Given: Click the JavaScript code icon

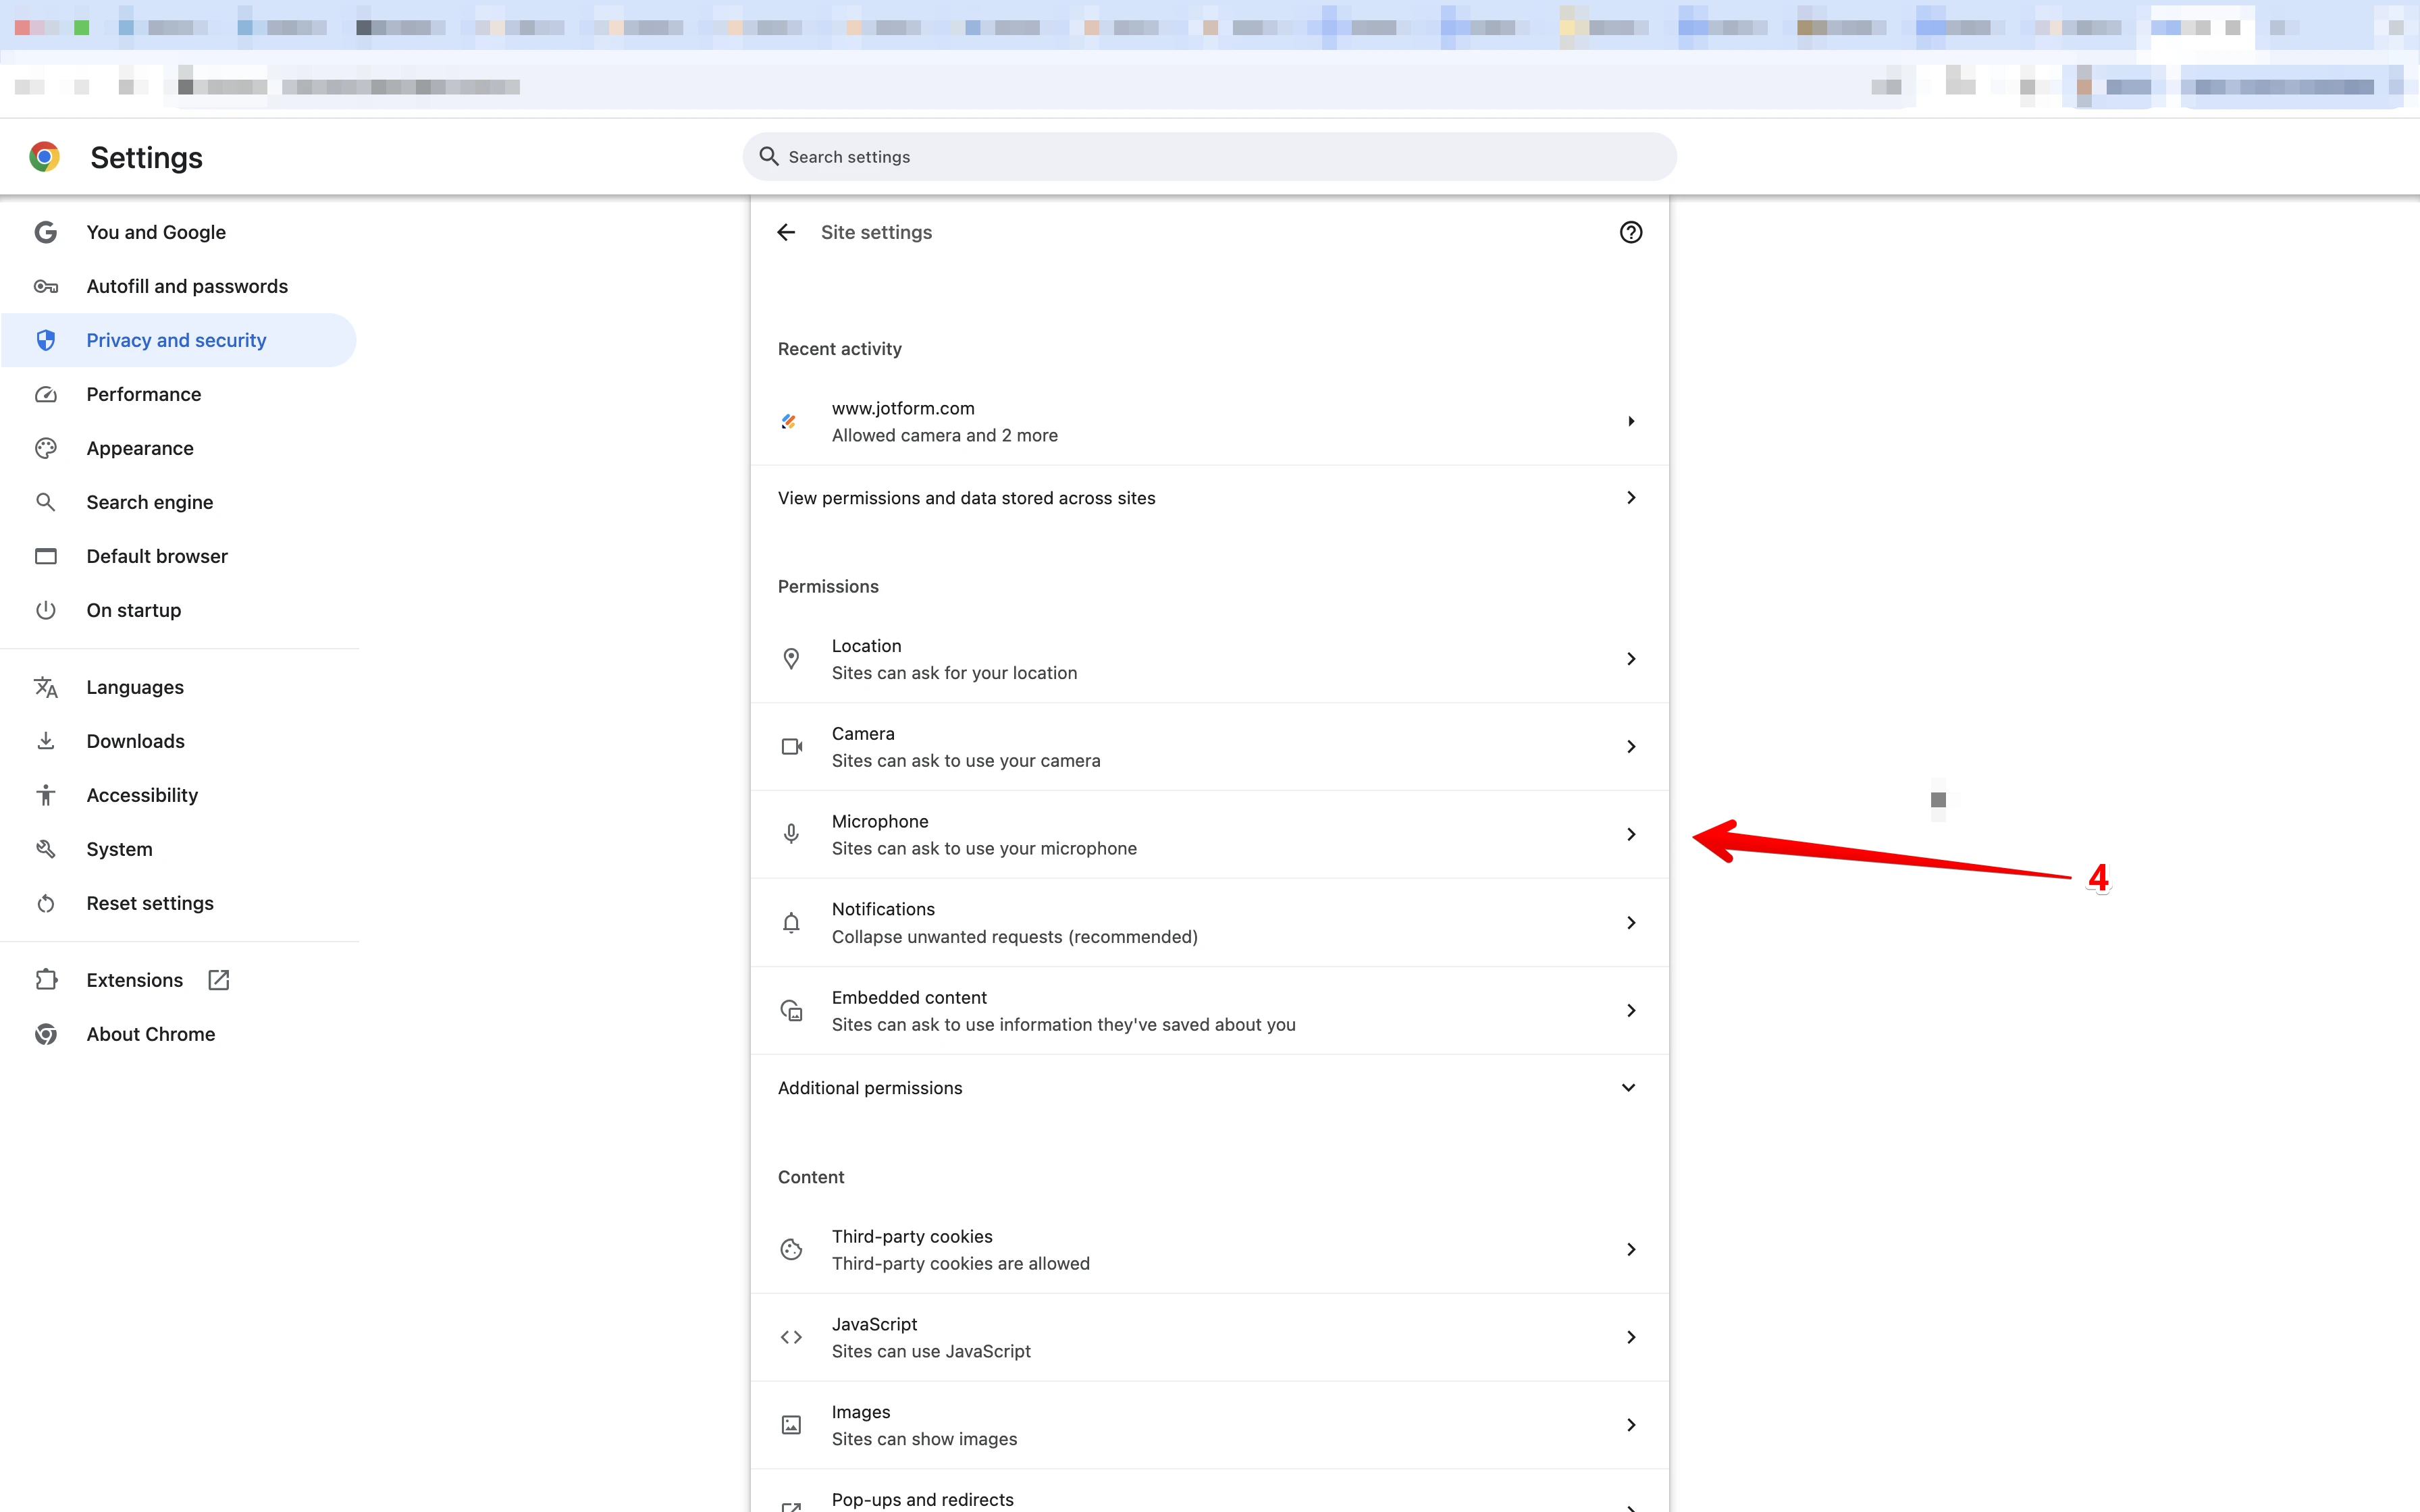Looking at the screenshot, I should point(790,1336).
